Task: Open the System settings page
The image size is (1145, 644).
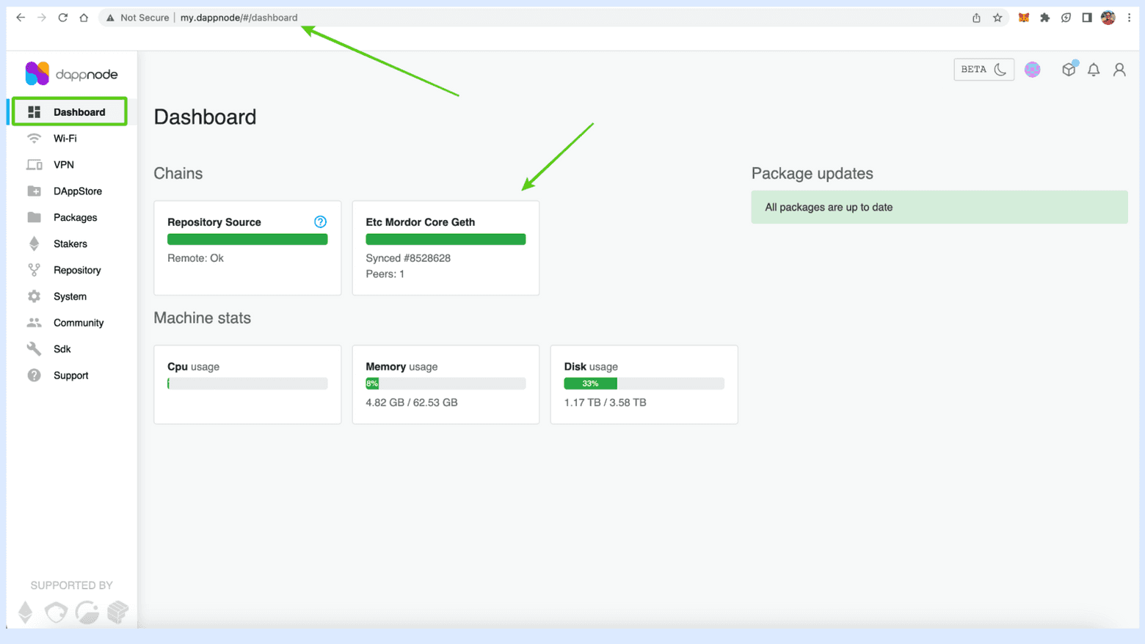Action: (x=70, y=296)
